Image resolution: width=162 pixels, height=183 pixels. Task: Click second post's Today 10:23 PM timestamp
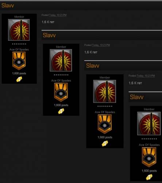pyautogui.click(x=101, y=45)
